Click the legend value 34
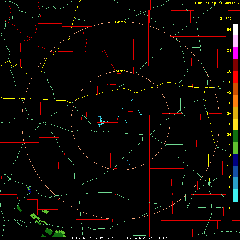The height and width of the screenshot is (240, 240). (229, 113)
